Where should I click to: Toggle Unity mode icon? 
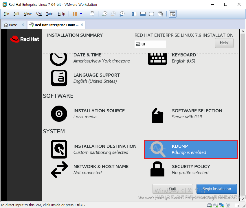pos(160,14)
